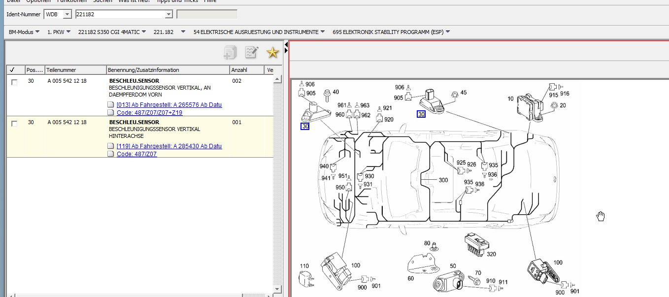Open the WDB ident prefix dropdown
669x297 pixels.
click(67, 14)
